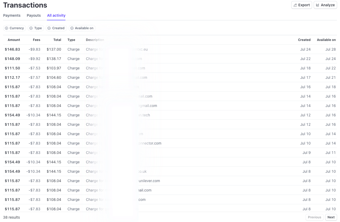
Task: Click the Jul 17 created date
Action: click(305, 77)
